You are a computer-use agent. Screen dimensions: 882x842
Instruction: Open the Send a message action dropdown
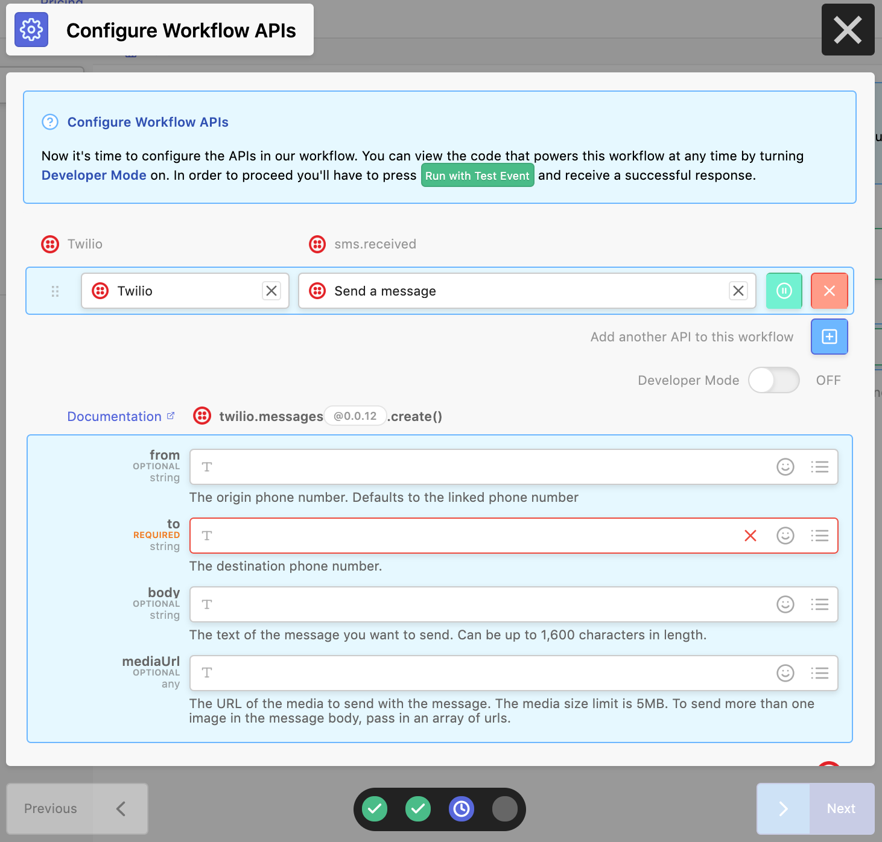click(x=527, y=291)
